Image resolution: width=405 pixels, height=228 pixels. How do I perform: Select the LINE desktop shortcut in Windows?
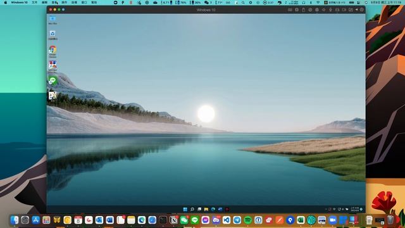tap(53, 80)
